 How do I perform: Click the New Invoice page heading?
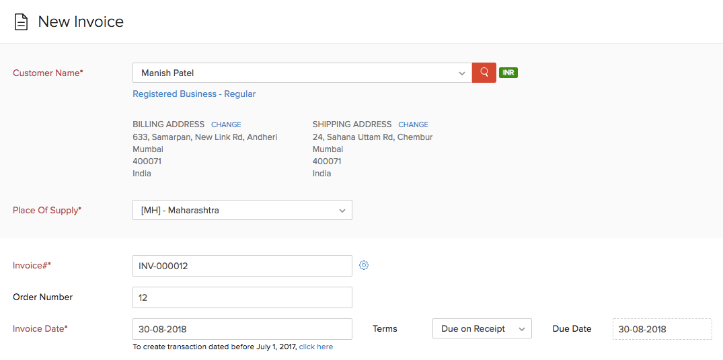pos(81,22)
